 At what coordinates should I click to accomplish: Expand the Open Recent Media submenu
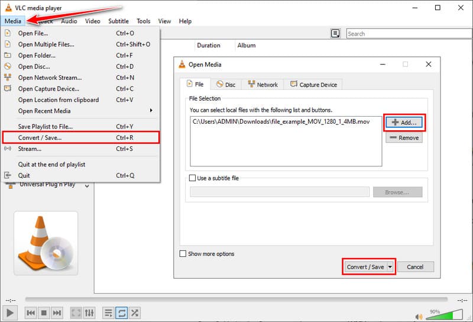(x=151, y=111)
